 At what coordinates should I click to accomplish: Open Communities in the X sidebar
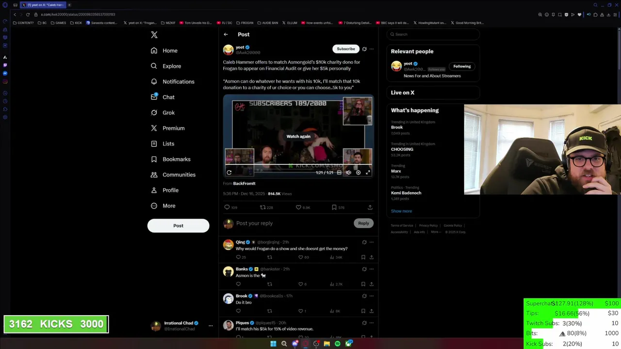173,174
